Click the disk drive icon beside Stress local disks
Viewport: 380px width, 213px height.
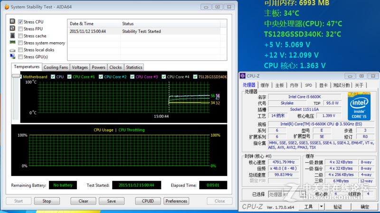pos(12,50)
